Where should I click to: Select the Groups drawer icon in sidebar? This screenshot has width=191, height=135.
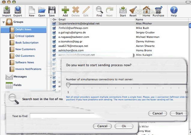click(9, 22)
